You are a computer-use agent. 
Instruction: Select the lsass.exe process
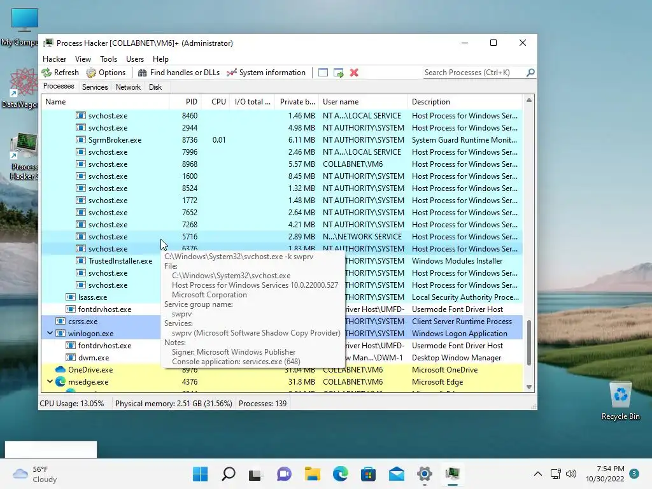(92, 297)
